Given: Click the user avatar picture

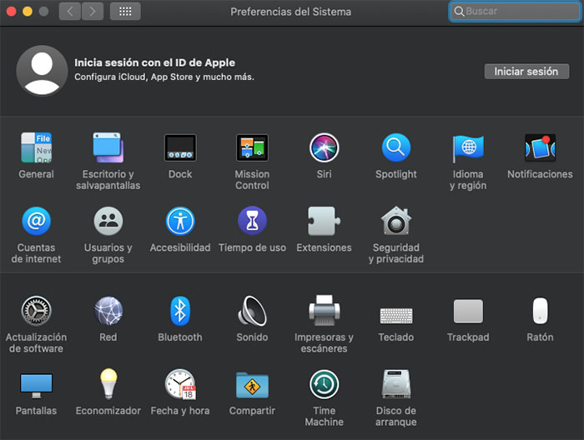Looking at the screenshot, I should tap(42, 71).
